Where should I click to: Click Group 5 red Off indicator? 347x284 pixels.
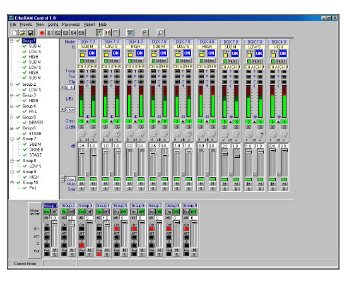(x=117, y=228)
